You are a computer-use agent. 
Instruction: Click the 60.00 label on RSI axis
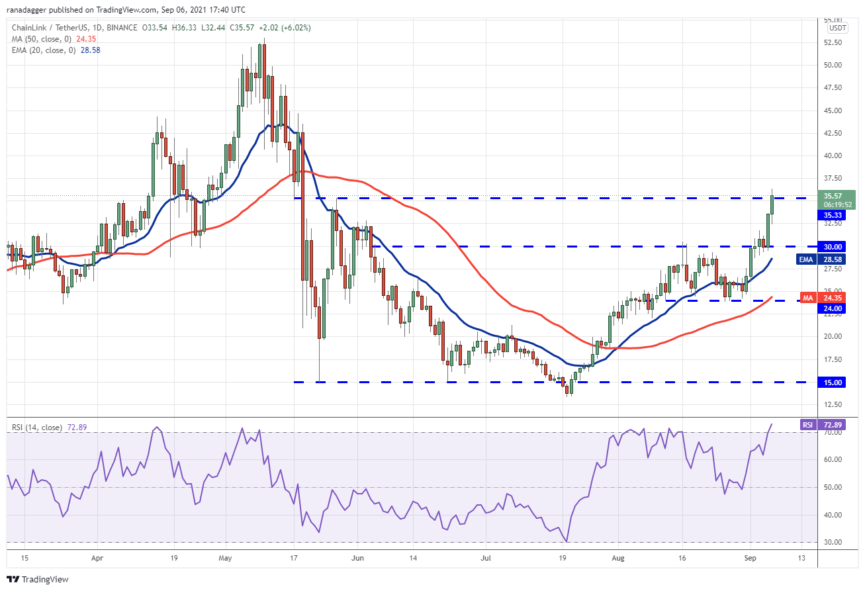point(832,459)
